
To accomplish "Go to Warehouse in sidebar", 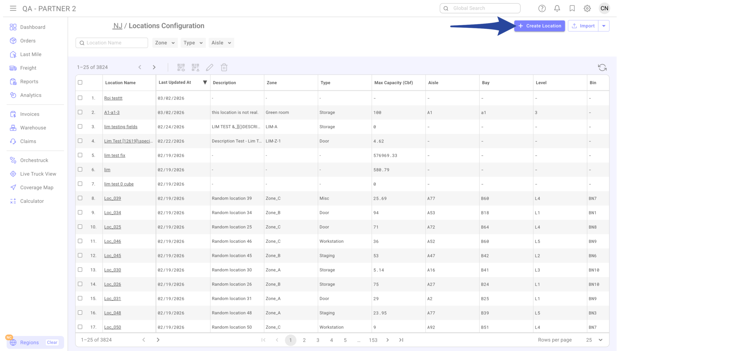I will point(33,128).
